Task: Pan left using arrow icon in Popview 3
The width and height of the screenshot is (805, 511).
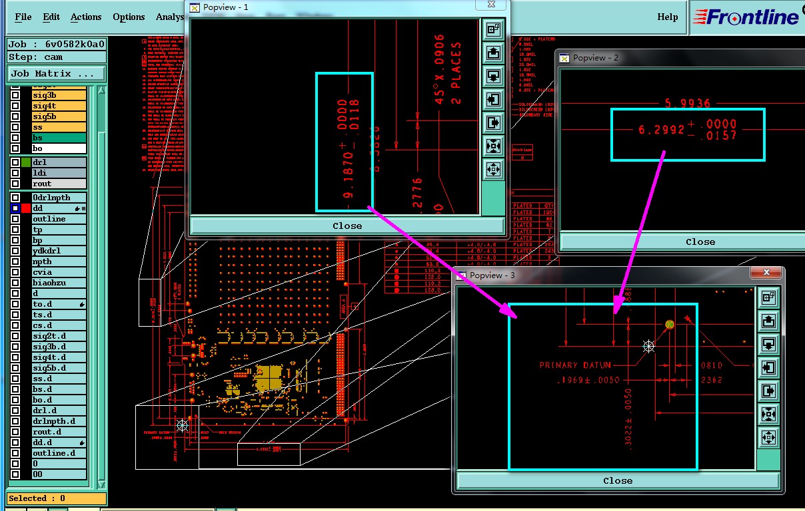Action: (x=768, y=368)
